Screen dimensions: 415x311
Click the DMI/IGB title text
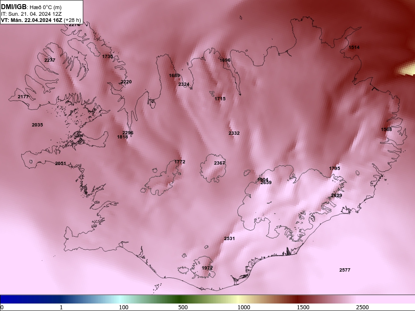(14, 7)
